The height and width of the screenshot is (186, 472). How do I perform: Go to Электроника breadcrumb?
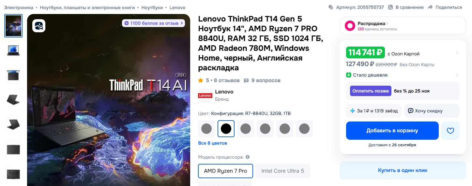[x=19, y=7]
